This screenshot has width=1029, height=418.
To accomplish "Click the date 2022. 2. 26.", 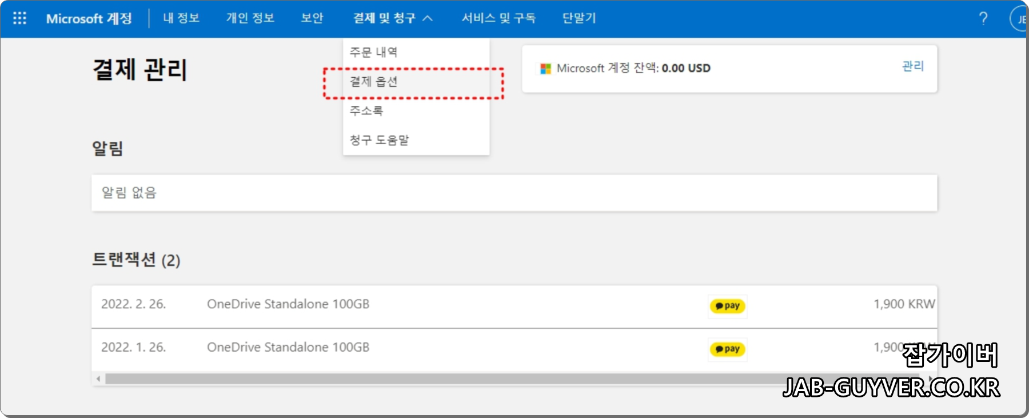I will [x=134, y=304].
